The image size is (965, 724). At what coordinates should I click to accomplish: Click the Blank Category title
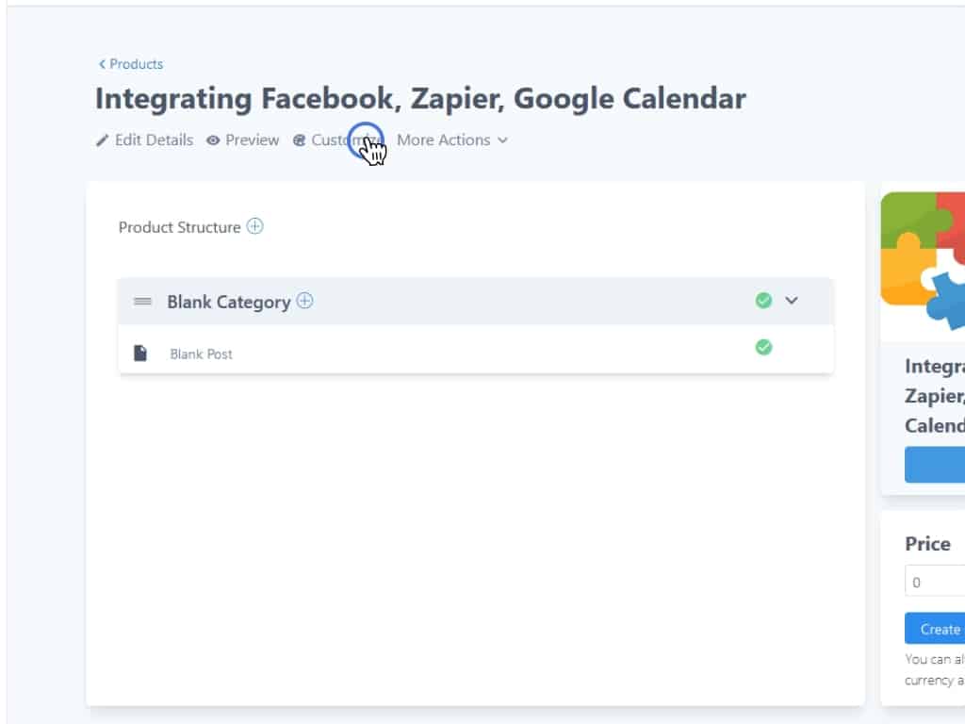(x=228, y=302)
